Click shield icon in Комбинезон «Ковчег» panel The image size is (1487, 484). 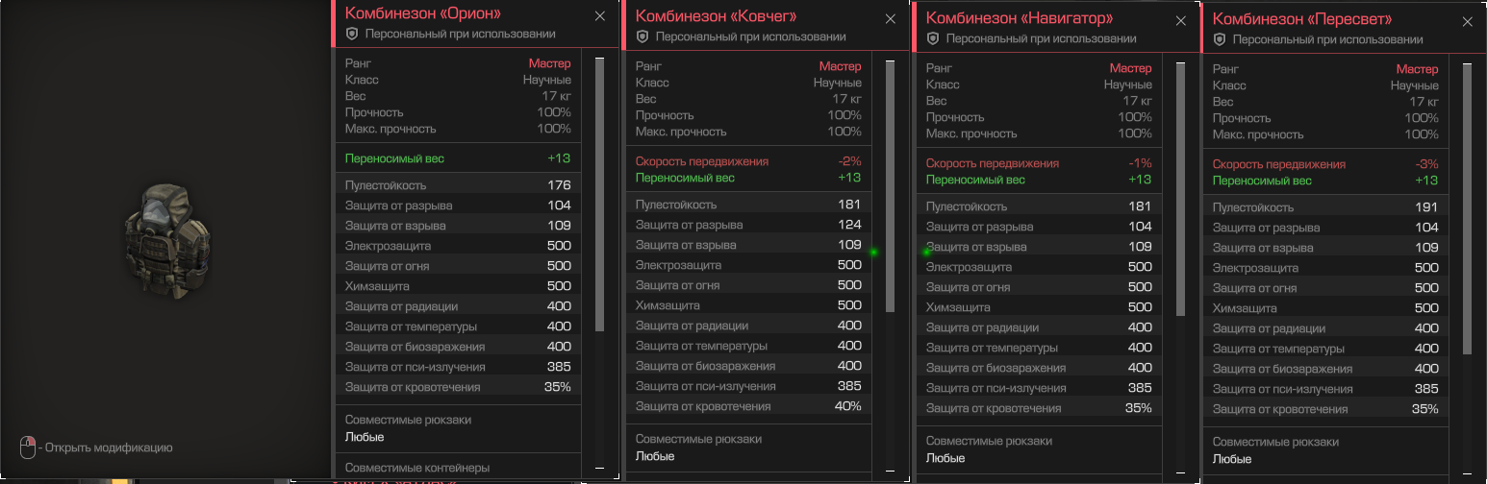pyautogui.click(x=643, y=37)
